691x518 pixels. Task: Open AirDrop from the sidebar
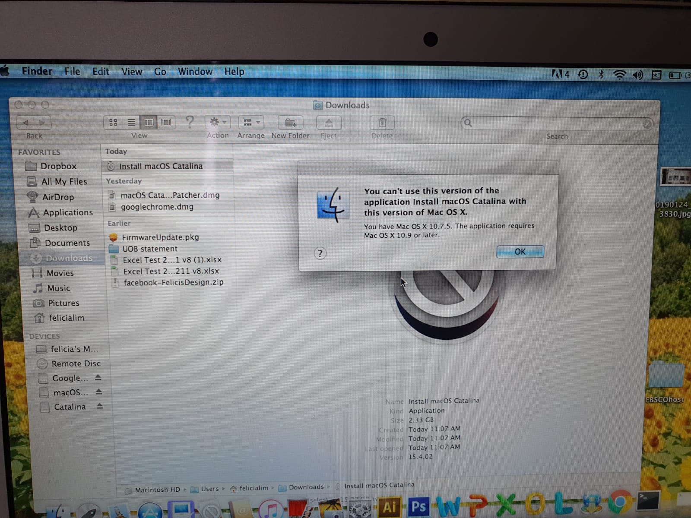coord(51,197)
